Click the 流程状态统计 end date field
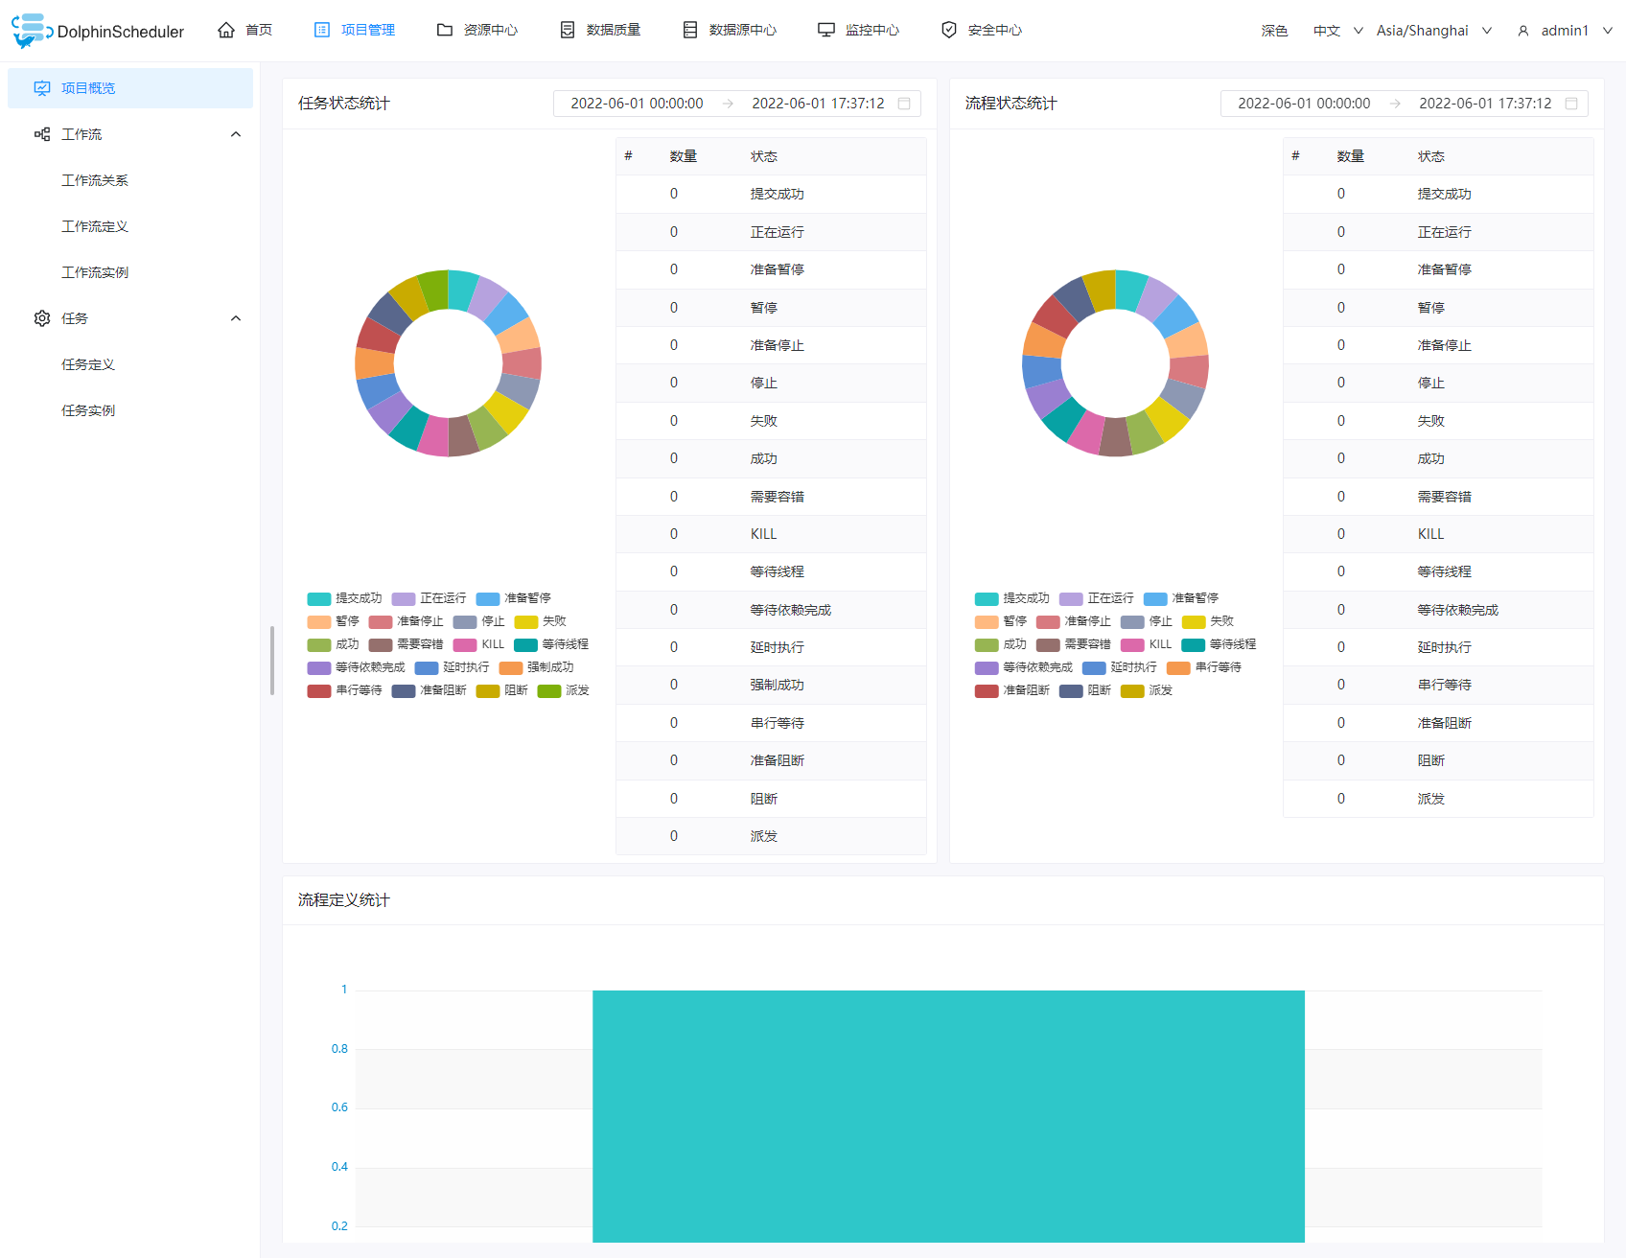Viewport: 1626px width, 1258px height. [x=1485, y=104]
